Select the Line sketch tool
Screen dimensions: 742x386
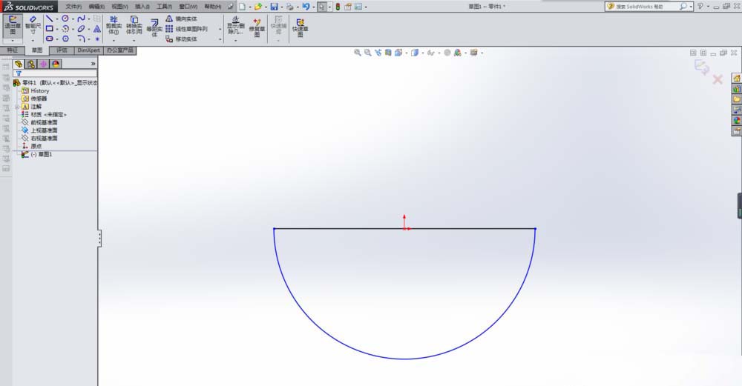tap(50, 19)
